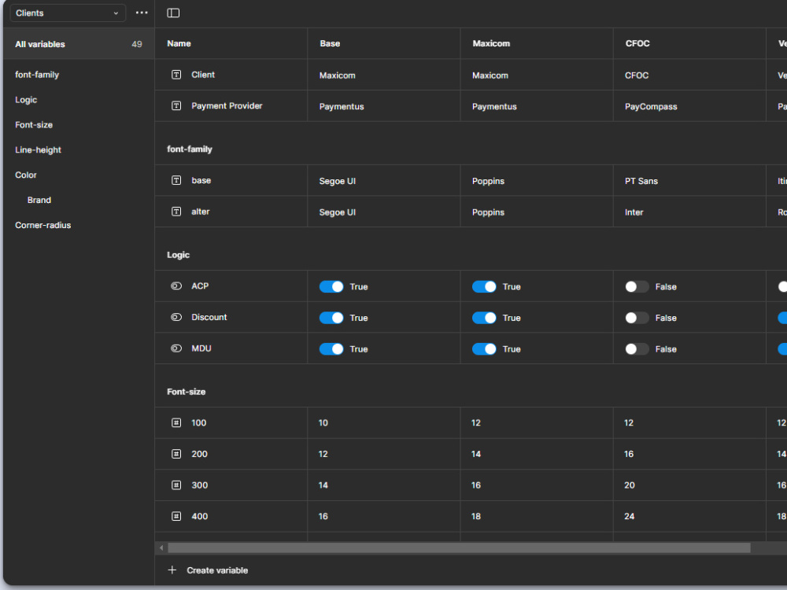The image size is (787, 590).
Task: Toggle the sidebar panel icon
Action: (173, 13)
